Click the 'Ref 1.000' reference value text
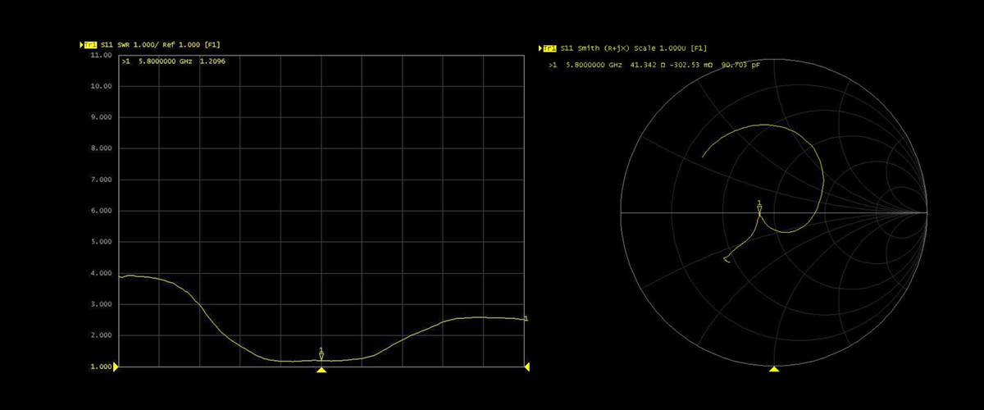 click(x=180, y=44)
